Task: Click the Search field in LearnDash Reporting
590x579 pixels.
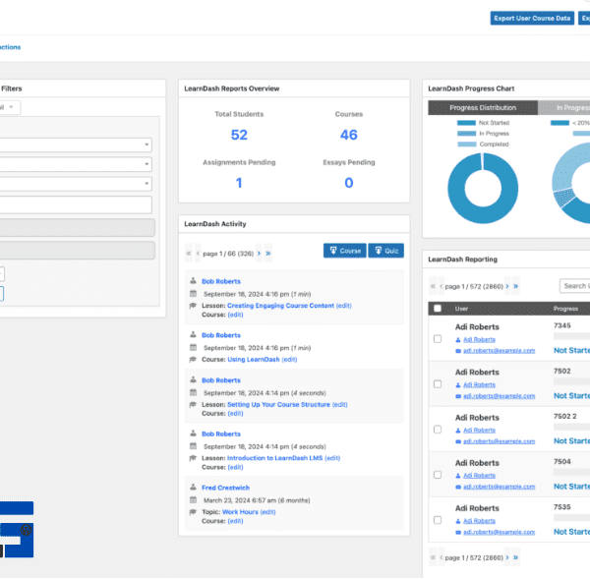Action: 573,286
